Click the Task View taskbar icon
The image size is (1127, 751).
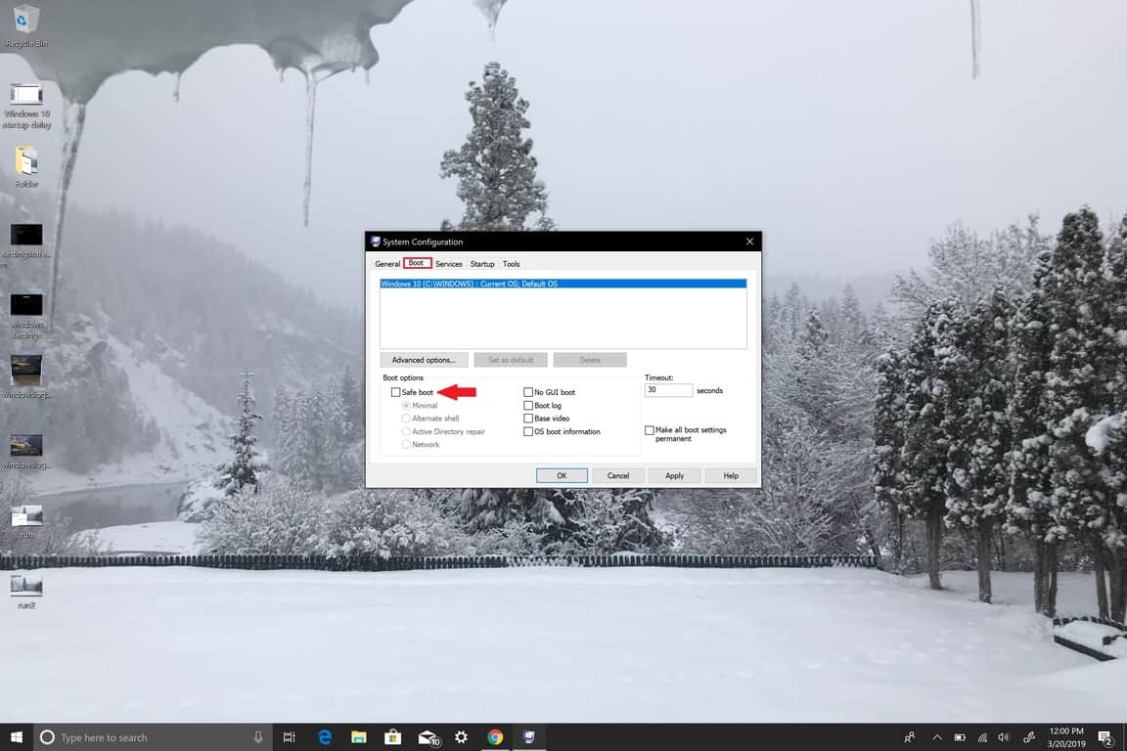pos(289,737)
